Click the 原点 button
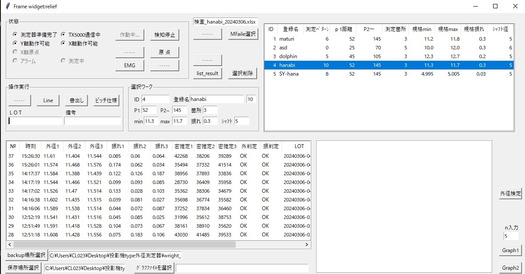 (164, 52)
